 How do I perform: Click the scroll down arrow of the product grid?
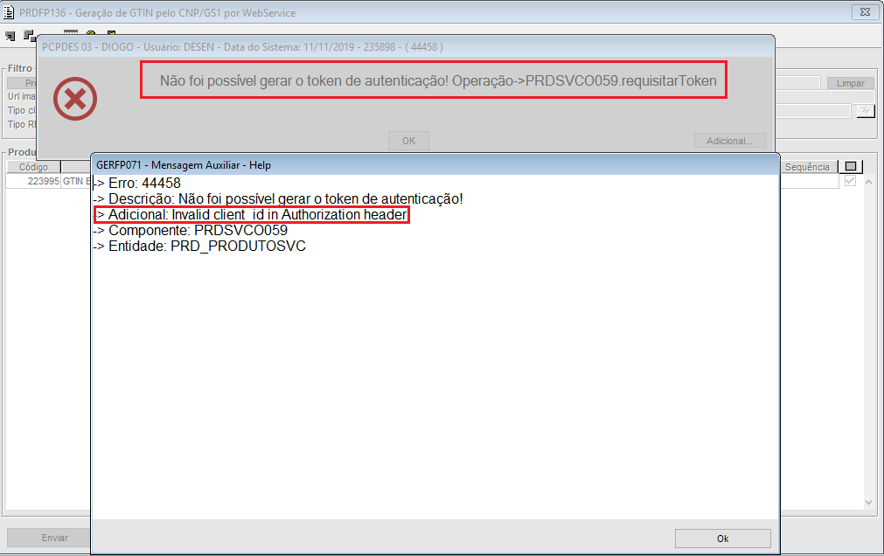click(869, 503)
